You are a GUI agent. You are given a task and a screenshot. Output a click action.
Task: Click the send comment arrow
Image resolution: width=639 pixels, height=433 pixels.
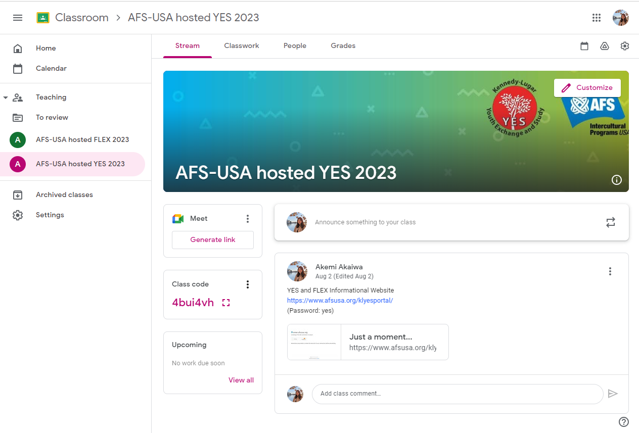pyautogui.click(x=613, y=394)
